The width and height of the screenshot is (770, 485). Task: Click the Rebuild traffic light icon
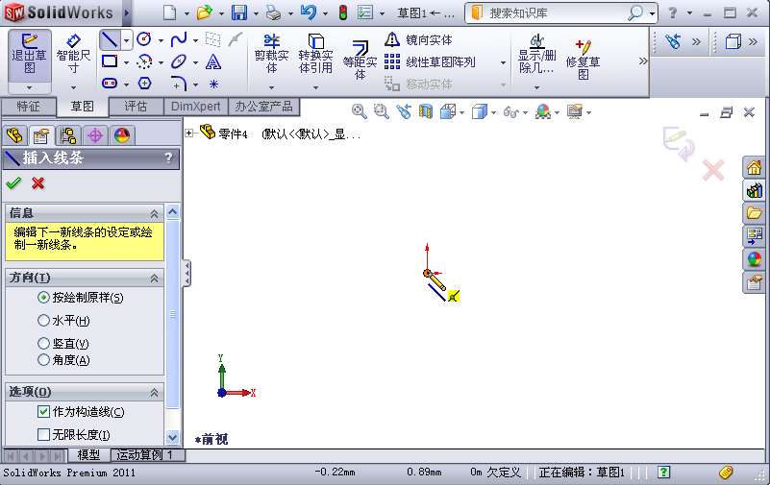point(343,12)
